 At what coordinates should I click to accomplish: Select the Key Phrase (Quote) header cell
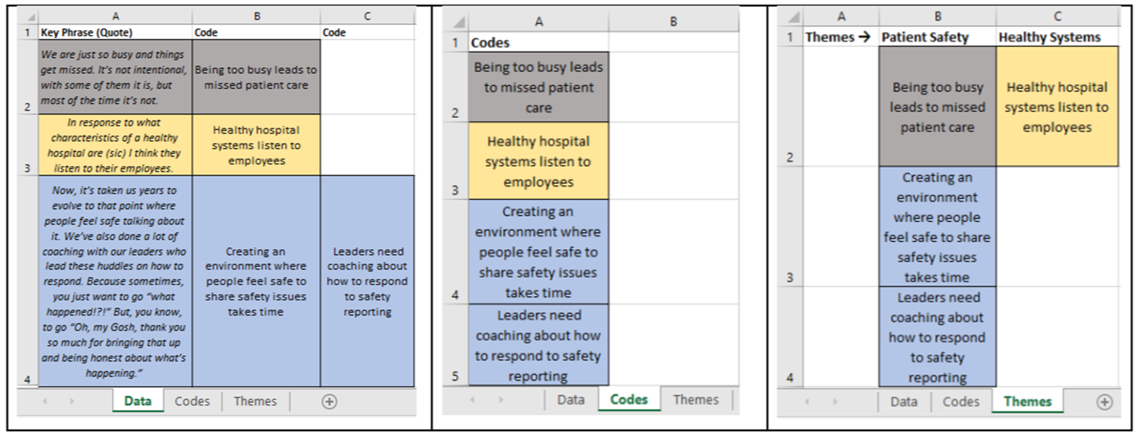115,32
